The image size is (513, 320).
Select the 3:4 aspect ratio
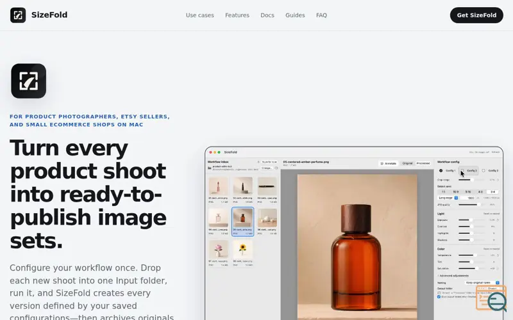pyautogui.click(x=492, y=192)
